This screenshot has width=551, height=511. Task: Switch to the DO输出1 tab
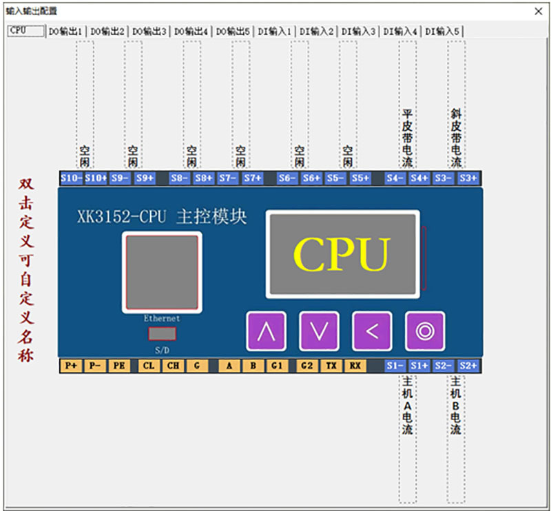tap(65, 32)
